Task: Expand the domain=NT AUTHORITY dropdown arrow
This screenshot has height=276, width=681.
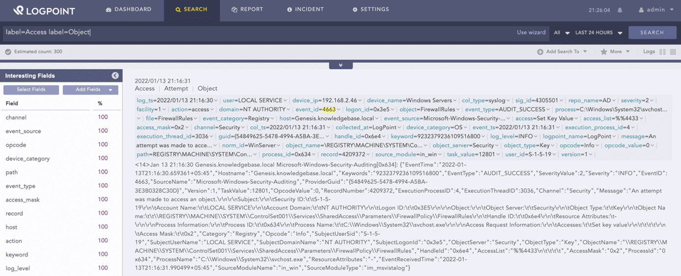Action: click(x=288, y=109)
